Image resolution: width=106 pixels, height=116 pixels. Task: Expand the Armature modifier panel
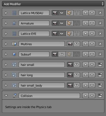tap(6, 23)
